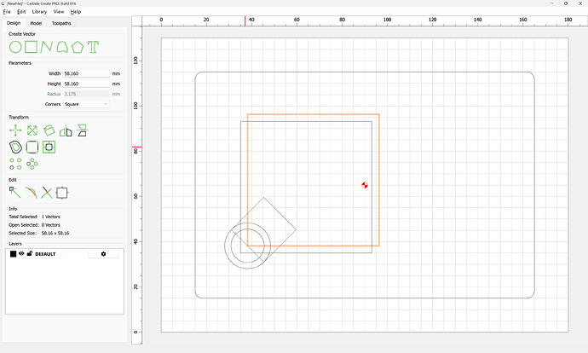Choose the Polyline creation tool
Image resolution: width=588 pixels, height=353 pixels.
tap(46, 47)
